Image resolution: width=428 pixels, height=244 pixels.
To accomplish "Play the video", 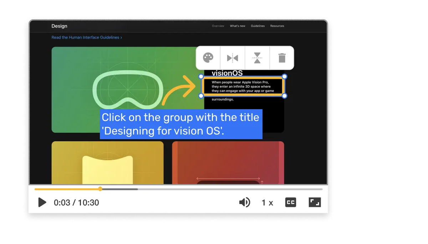I will coord(42,202).
